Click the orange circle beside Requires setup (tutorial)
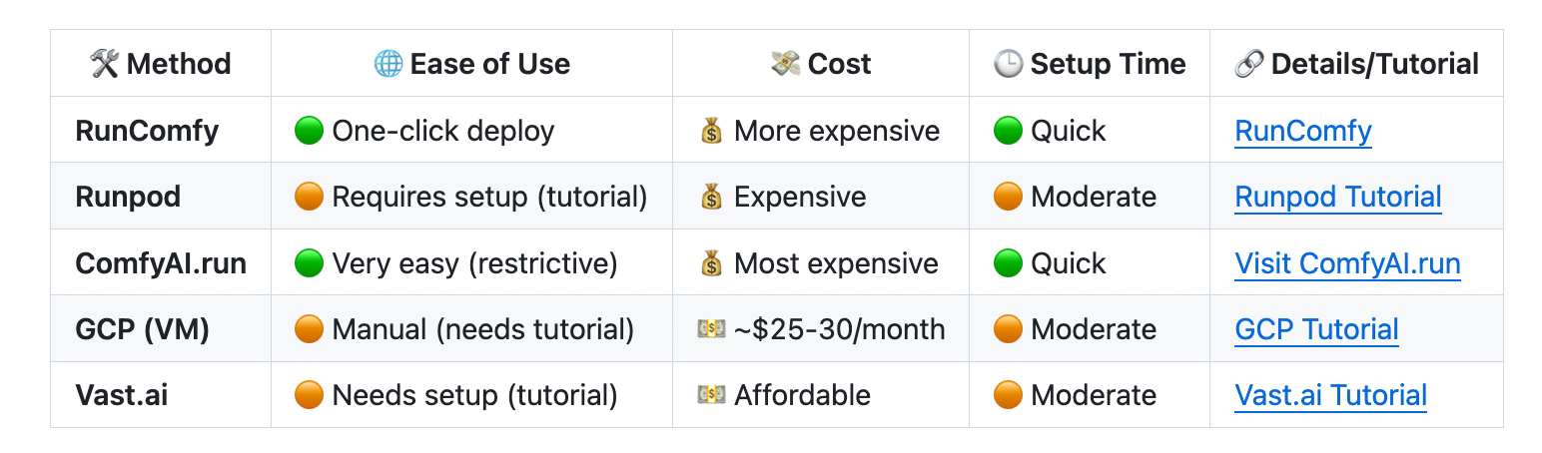Screen dimensions: 1542x453 pos(309,197)
